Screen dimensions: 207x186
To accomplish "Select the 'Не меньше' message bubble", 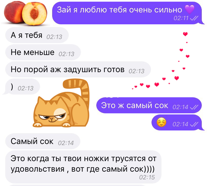I will pyautogui.click(x=43, y=52).
